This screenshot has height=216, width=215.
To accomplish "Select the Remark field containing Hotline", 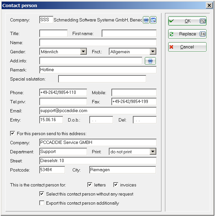I will [97, 70].
